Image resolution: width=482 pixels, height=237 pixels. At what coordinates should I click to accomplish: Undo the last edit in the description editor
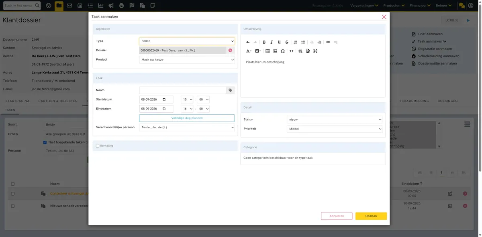coord(248,42)
